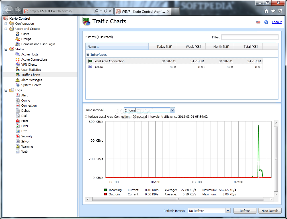This screenshot has width=287, height=219.
Task: Select the Local Area Connection row
Action: click(174, 61)
